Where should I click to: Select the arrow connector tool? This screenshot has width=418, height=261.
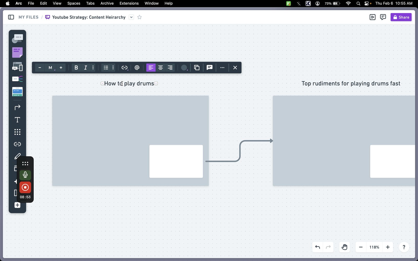click(x=17, y=108)
